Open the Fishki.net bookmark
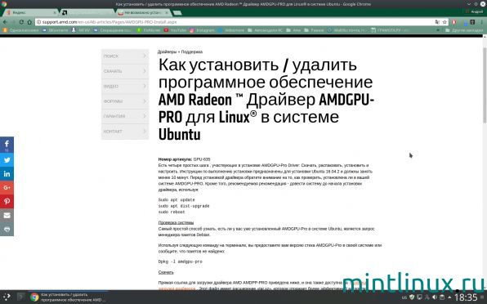Viewport: 487px width, 304px height. (x=149, y=30)
